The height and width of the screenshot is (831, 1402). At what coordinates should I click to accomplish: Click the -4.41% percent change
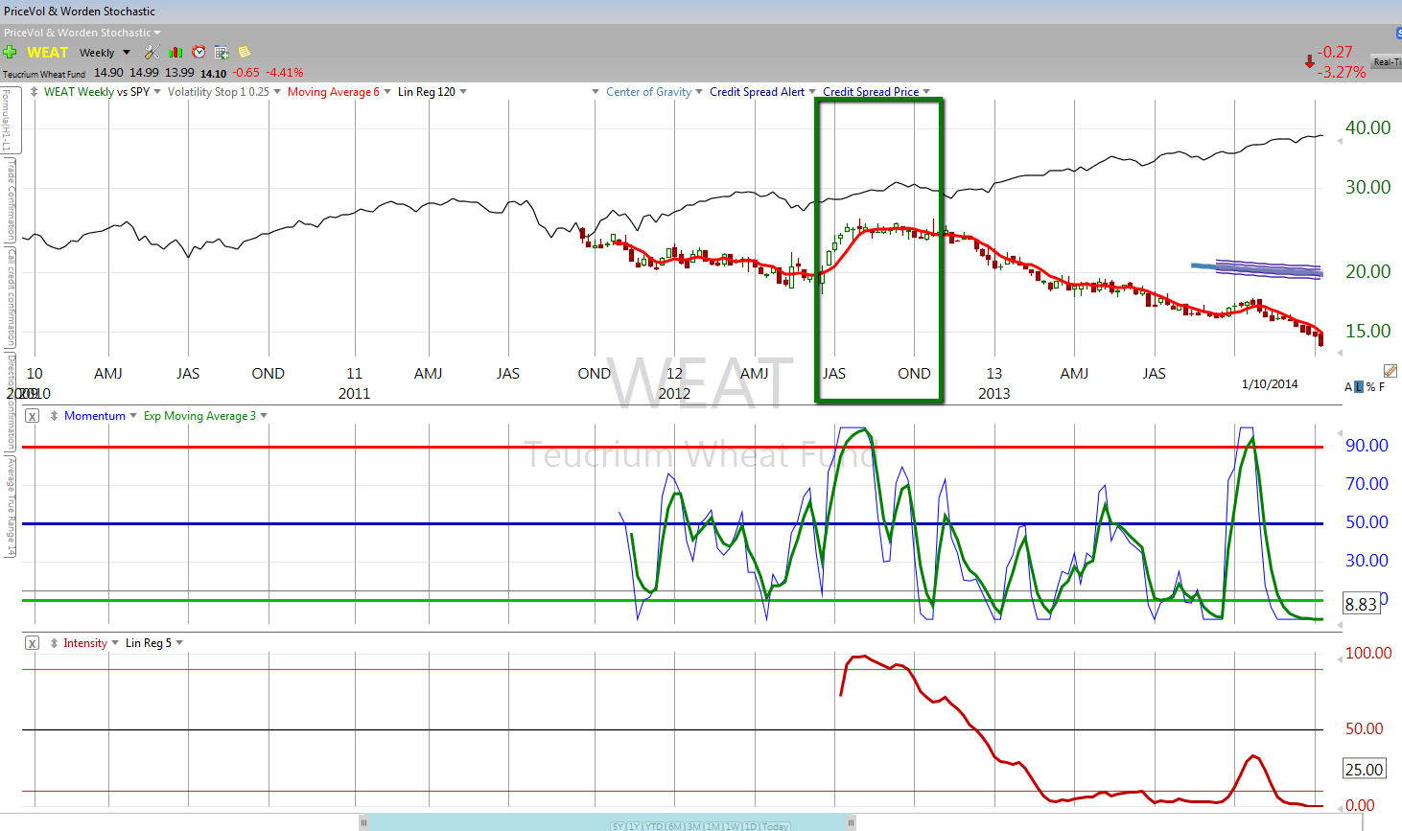285,73
